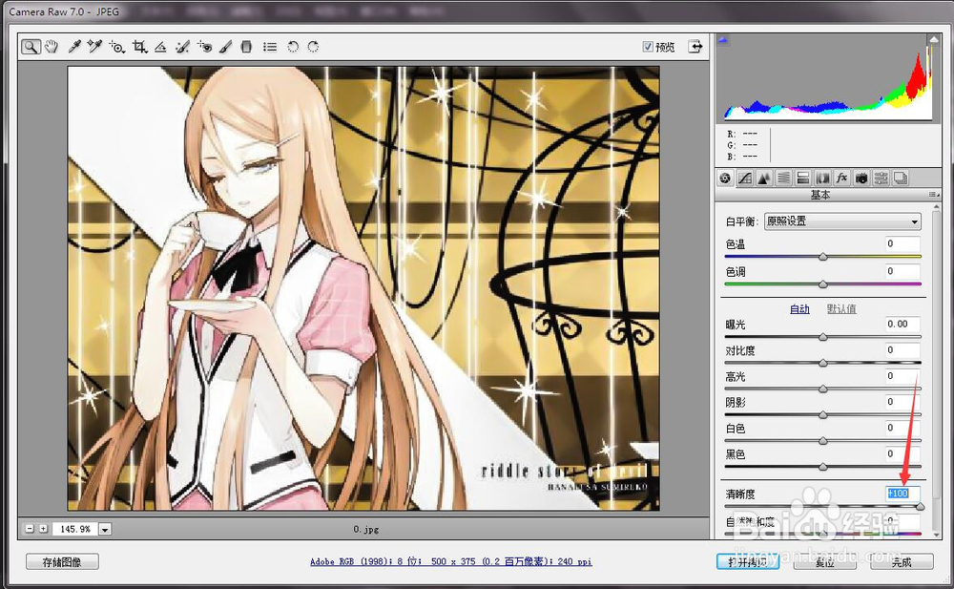This screenshot has width=954, height=589.
Task: Click the 黑色 blacks slider handle
Action: point(822,467)
